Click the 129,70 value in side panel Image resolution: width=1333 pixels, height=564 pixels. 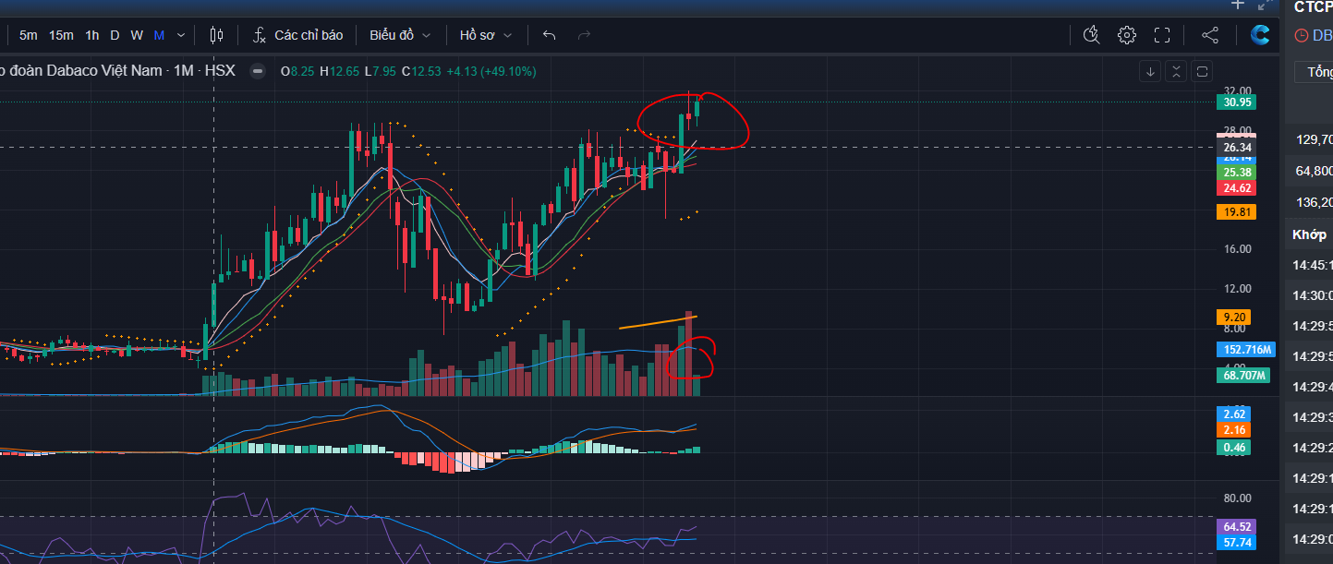click(1314, 139)
